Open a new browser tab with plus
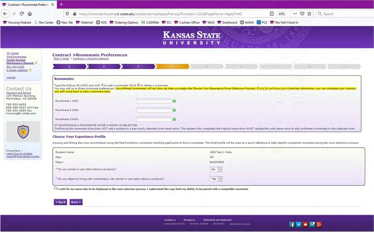Viewport: 374px width, 232px height. coord(61,4)
